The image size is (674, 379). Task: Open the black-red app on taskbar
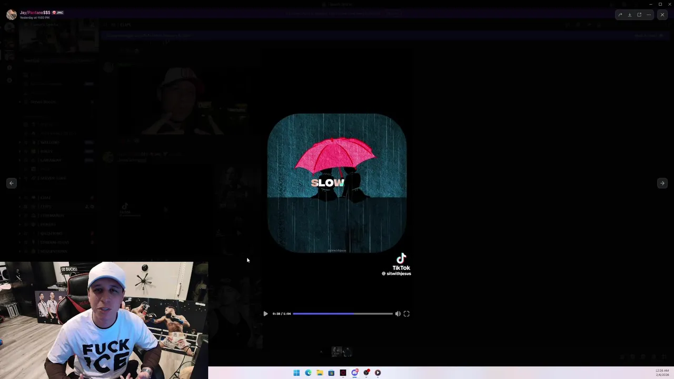[343, 373]
